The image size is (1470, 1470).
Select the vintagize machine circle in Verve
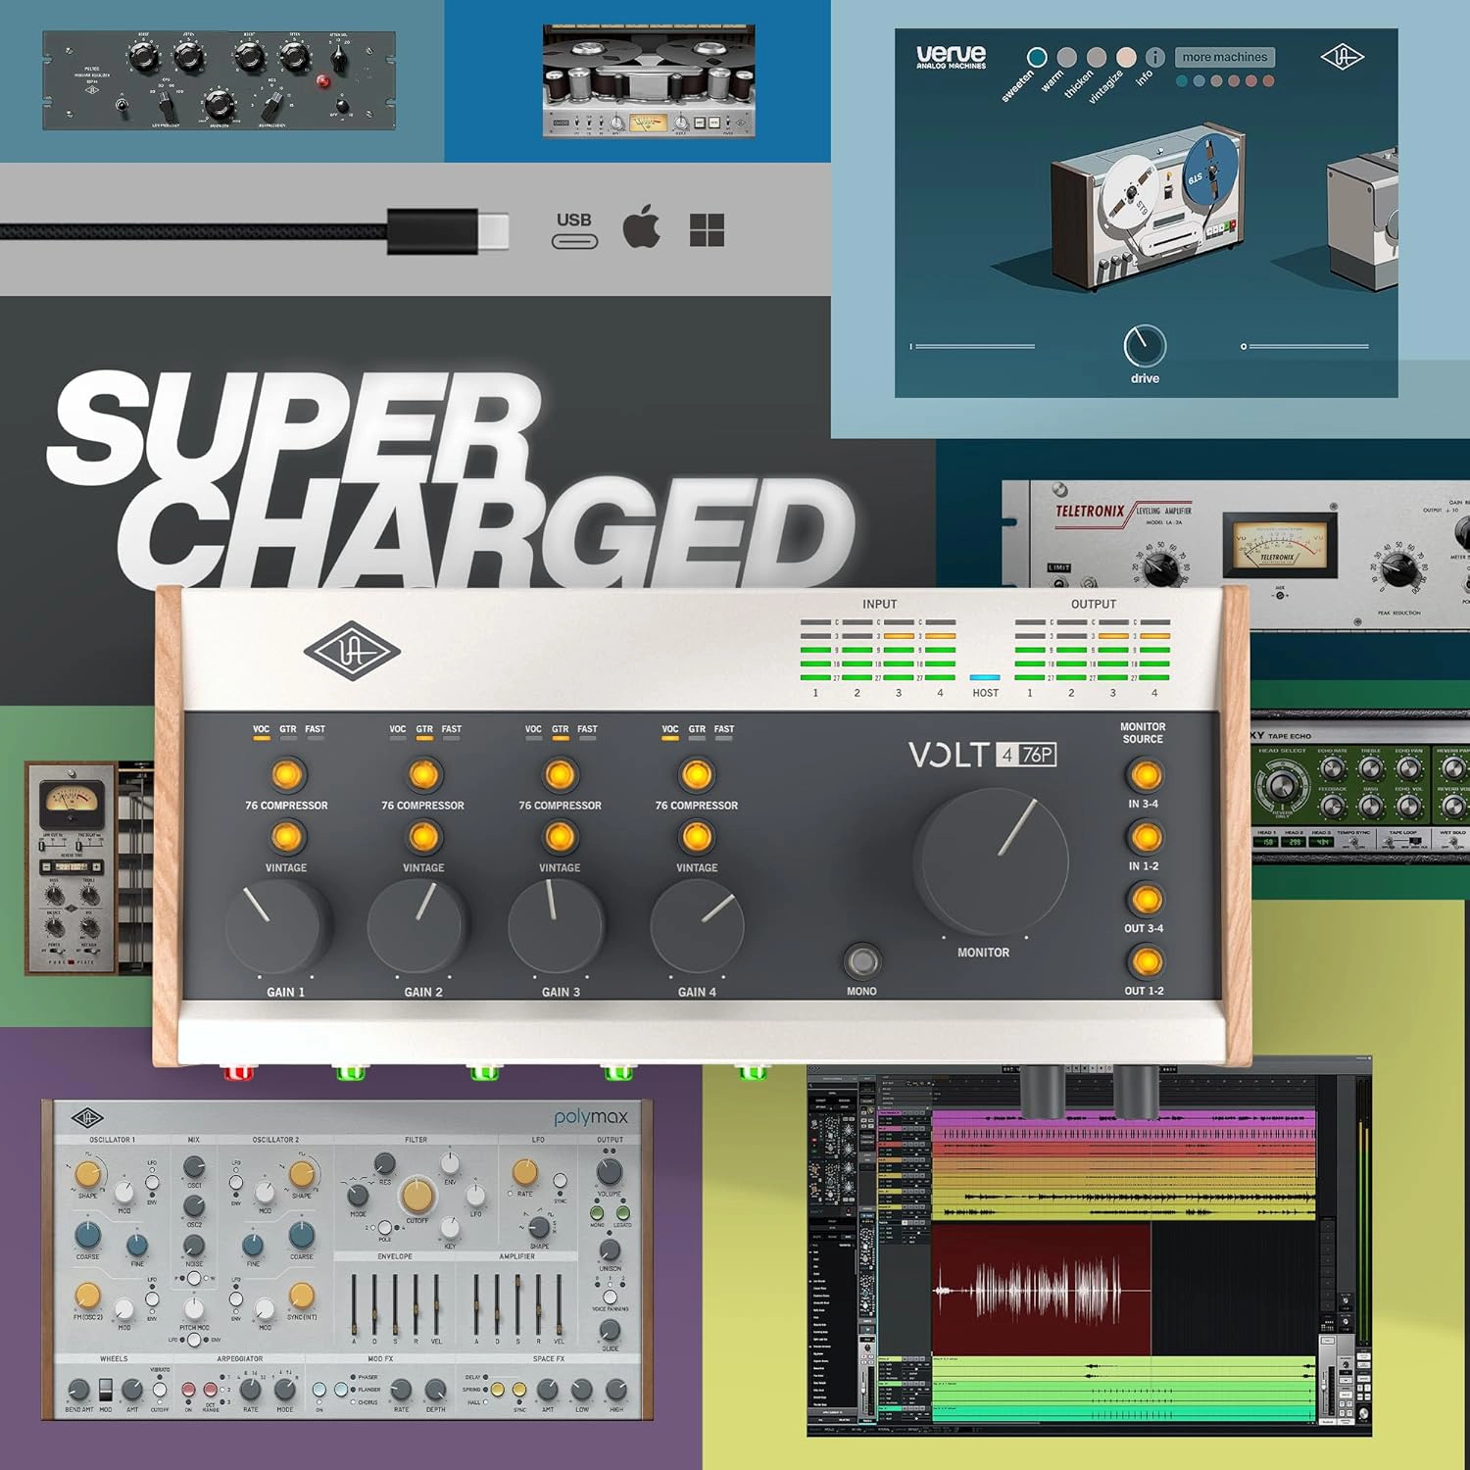tap(1126, 57)
